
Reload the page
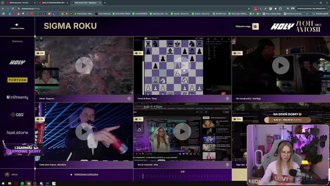click(13, 9)
